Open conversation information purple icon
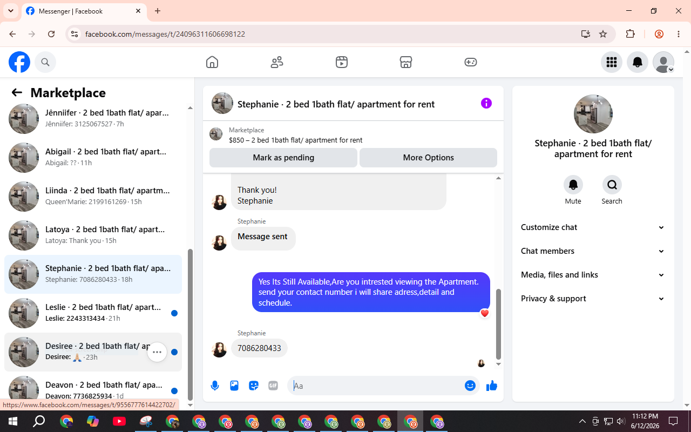The image size is (691, 432). (x=486, y=103)
